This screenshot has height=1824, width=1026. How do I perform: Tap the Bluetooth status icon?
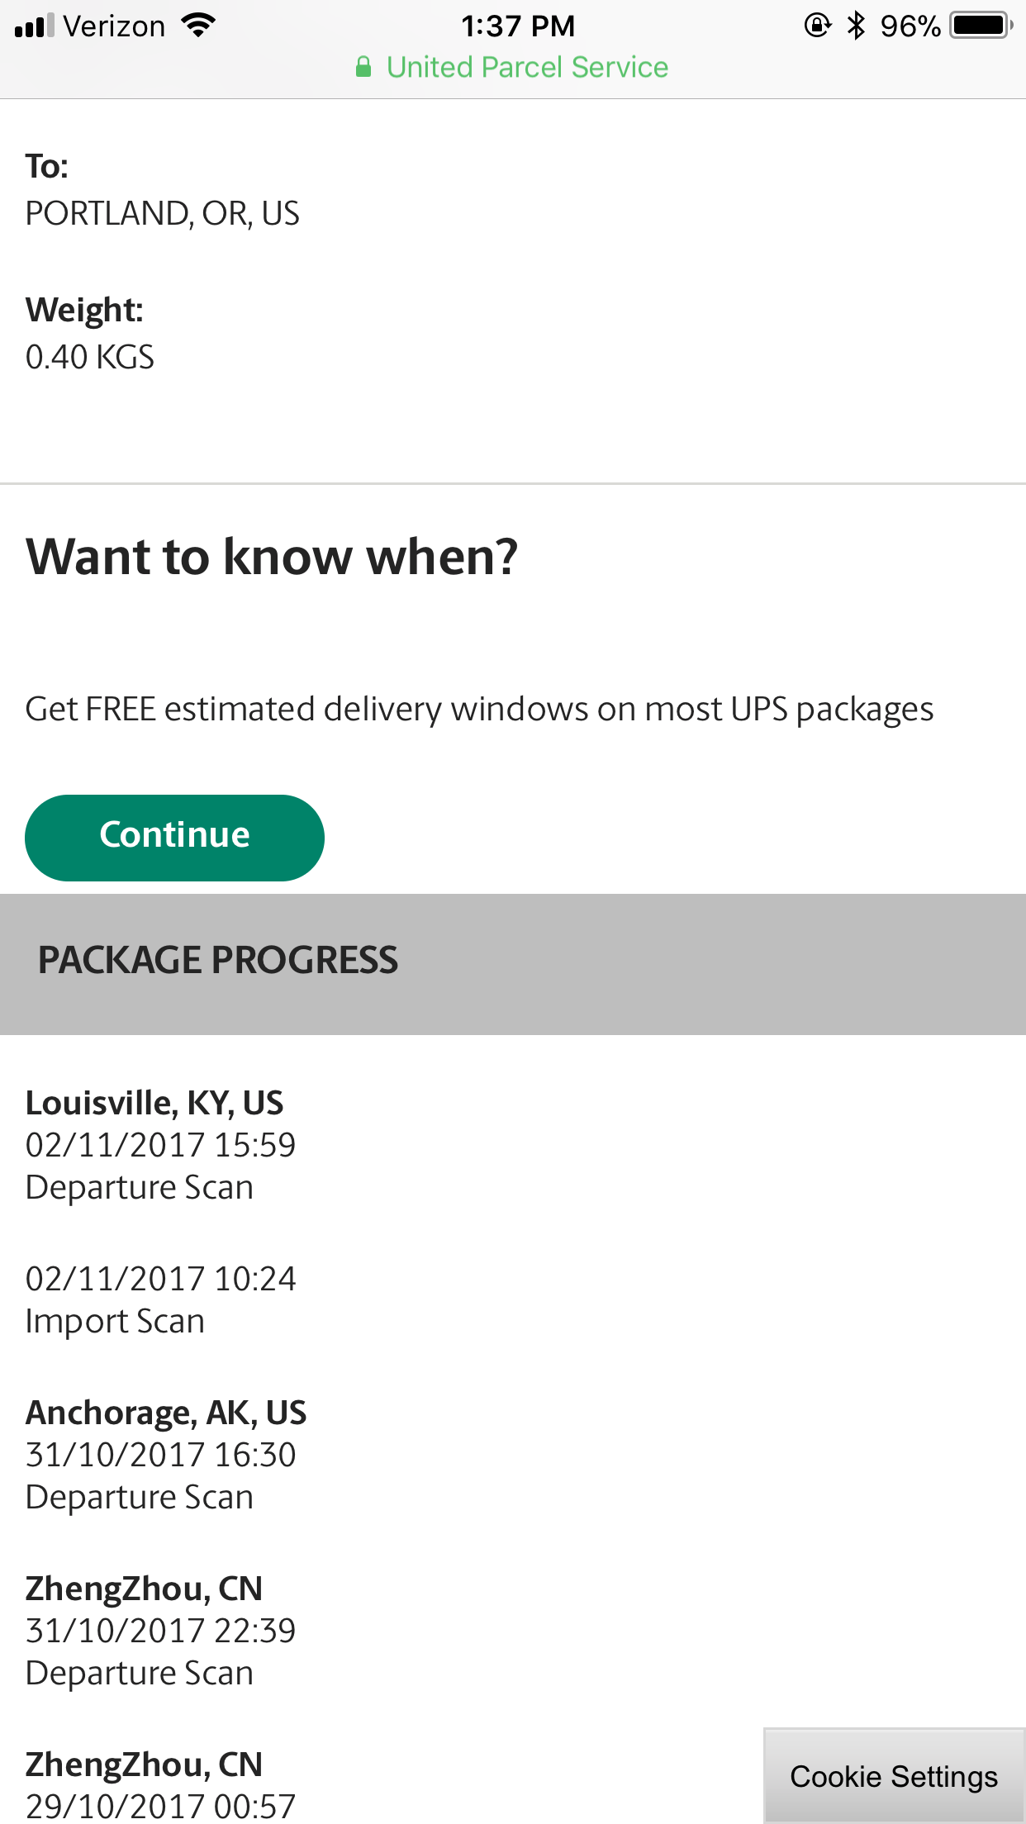857,26
